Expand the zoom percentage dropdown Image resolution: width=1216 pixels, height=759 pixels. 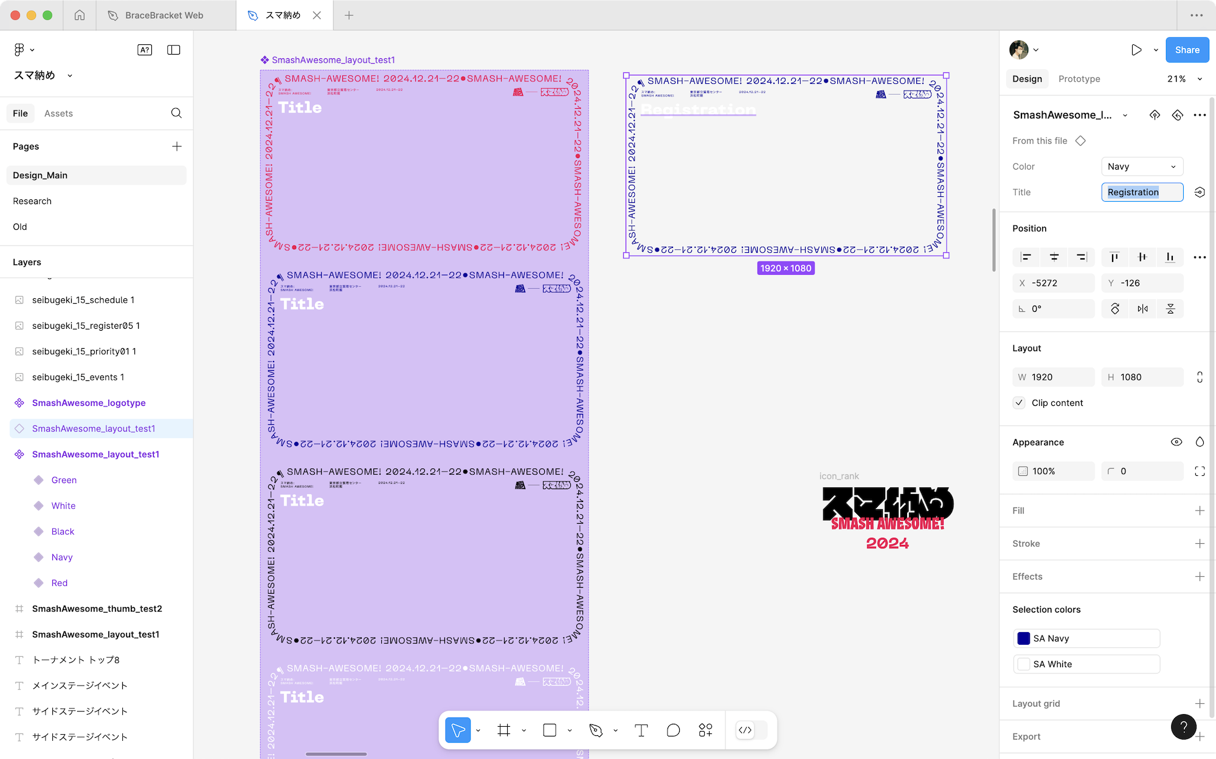click(1183, 79)
